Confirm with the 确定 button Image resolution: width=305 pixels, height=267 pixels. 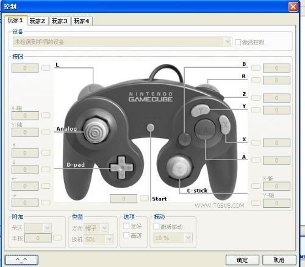(242, 260)
